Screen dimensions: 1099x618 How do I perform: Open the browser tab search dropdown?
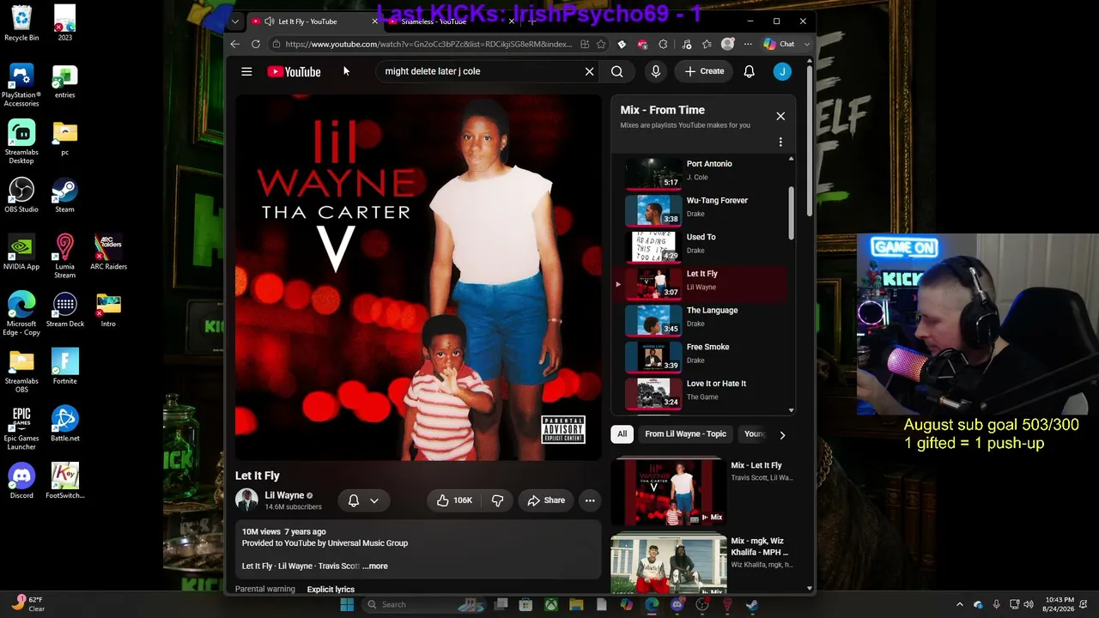click(235, 21)
